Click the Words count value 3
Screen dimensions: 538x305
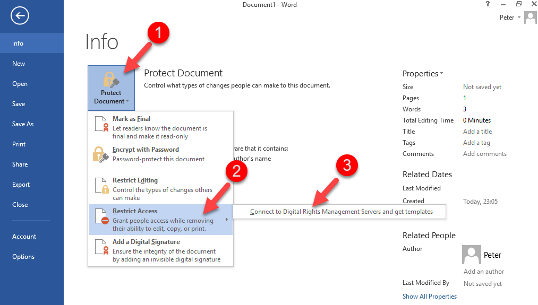click(465, 109)
